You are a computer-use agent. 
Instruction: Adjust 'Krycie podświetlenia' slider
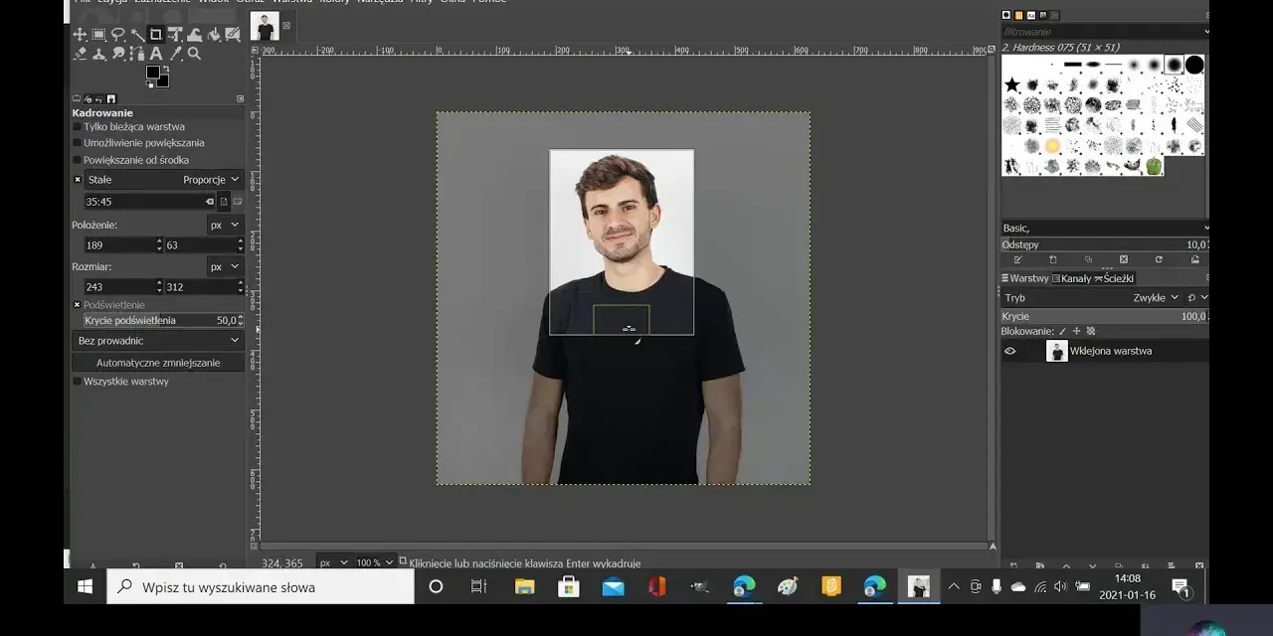coord(162,320)
